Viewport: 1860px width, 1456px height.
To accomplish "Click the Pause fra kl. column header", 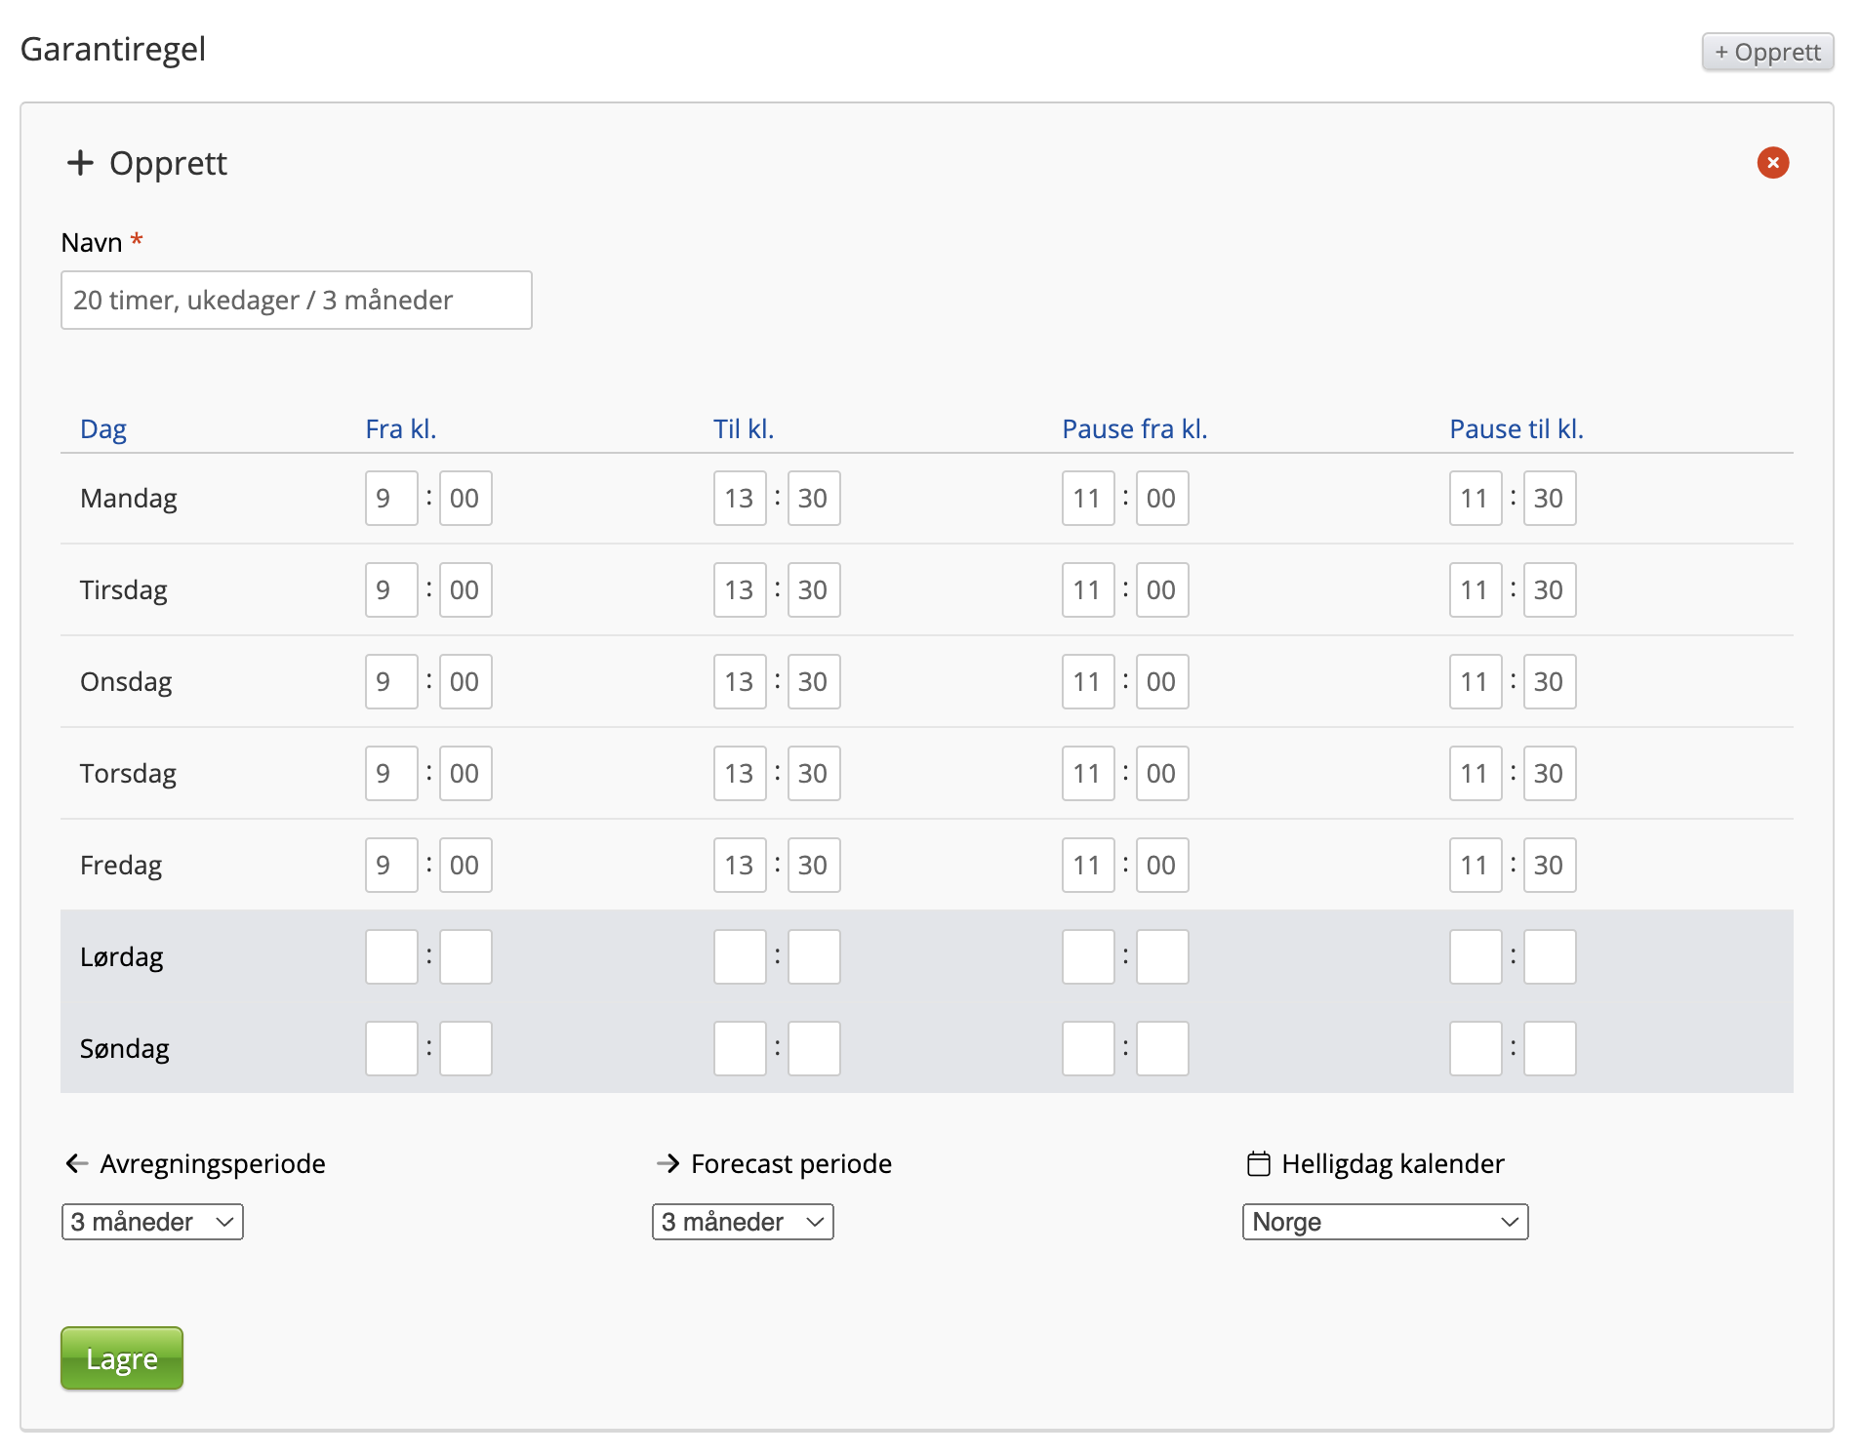I will (1134, 429).
